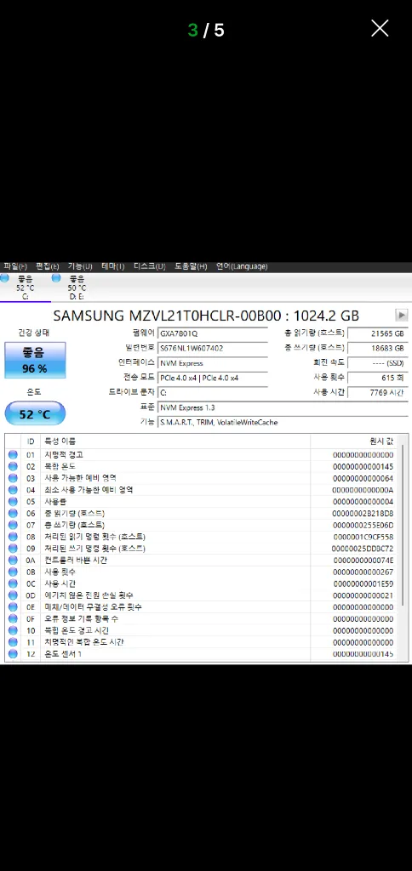The width and height of the screenshot is (412, 871).
Task: Click the features field S.M.A.R.T., TRIM
Action: pyautogui.click(x=283, y=423)
